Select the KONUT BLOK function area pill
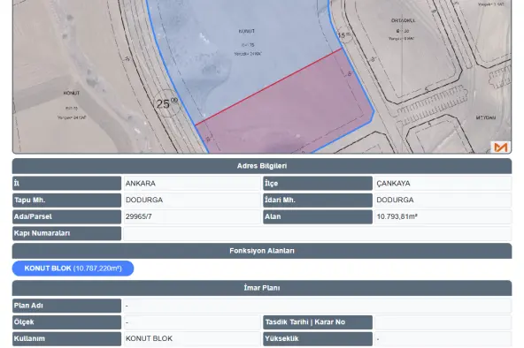The width and height of the screenshot is (524, 348). click(x=73, y=269)
